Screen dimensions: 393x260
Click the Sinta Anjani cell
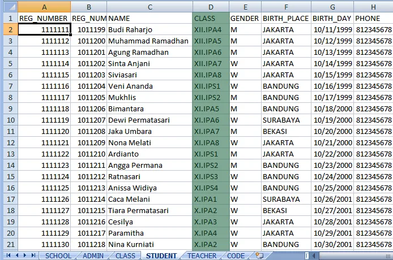150,63
